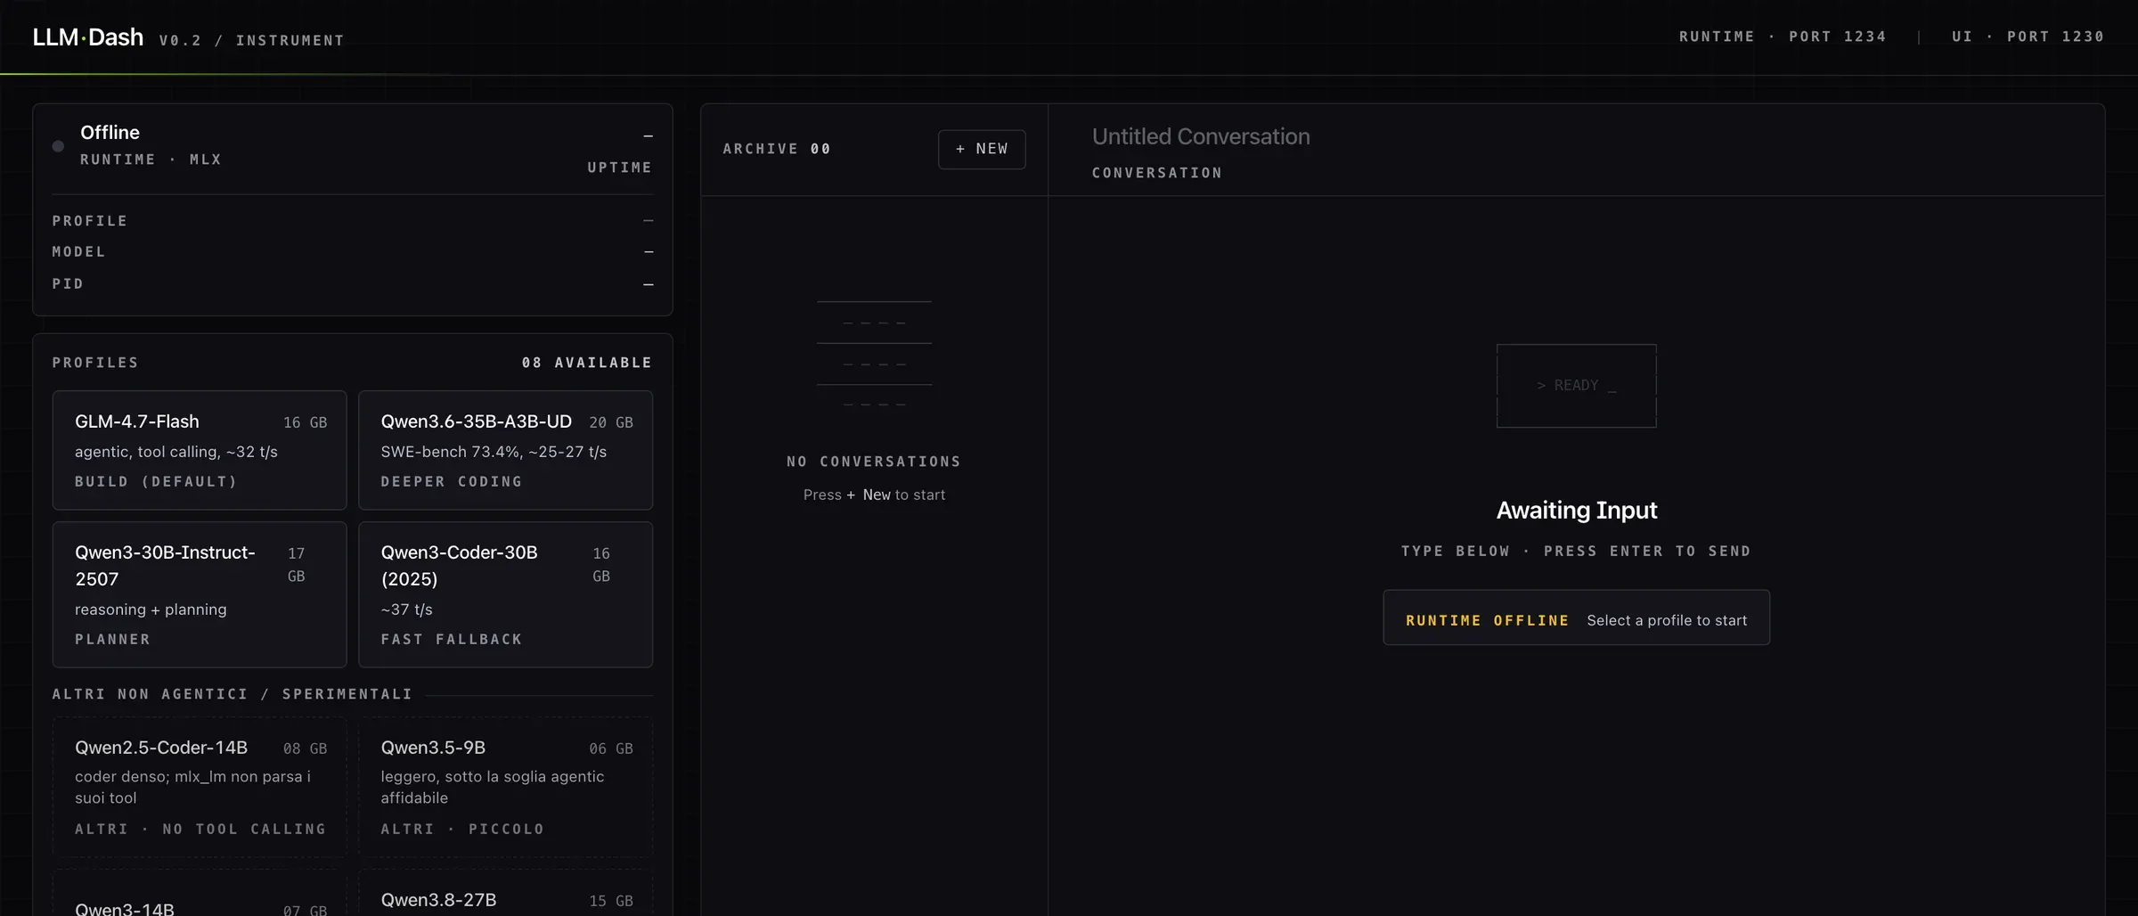This screenshot has width=2138, height=916.
Task: Click the NO CONVERSATIONS empty-state text
Action: pos(874,462)
